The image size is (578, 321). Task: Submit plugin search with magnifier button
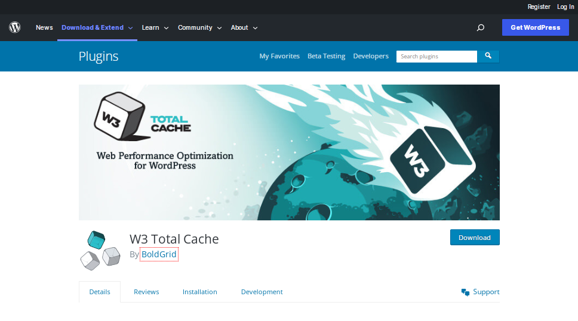(488, 56)
